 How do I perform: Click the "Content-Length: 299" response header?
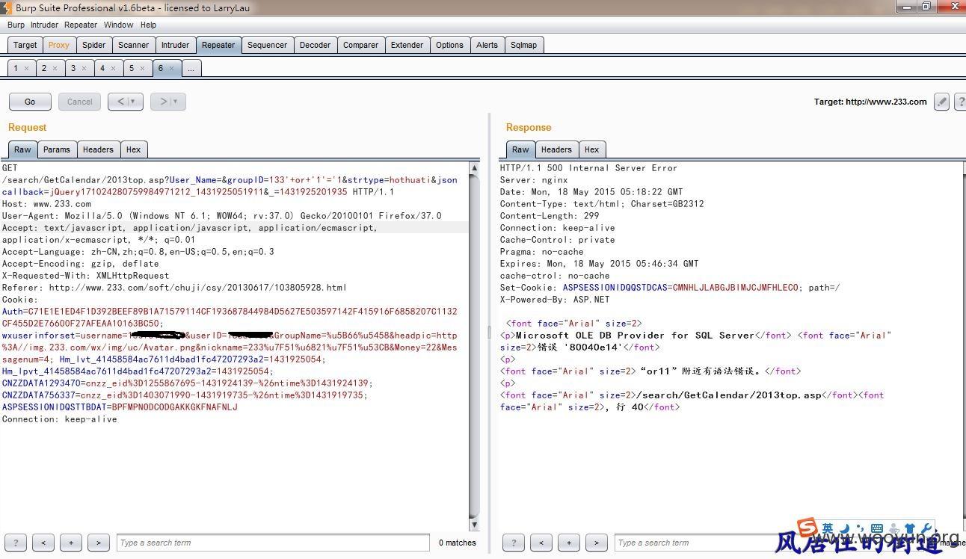click(x=550, y=216)
